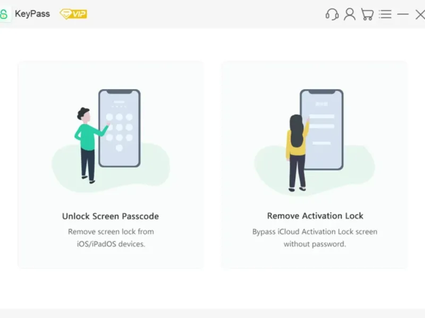Viewport: 425px width, 318px height.
Task: Click the passcode keypad phone illustration
Action: (x=120, y=128)
